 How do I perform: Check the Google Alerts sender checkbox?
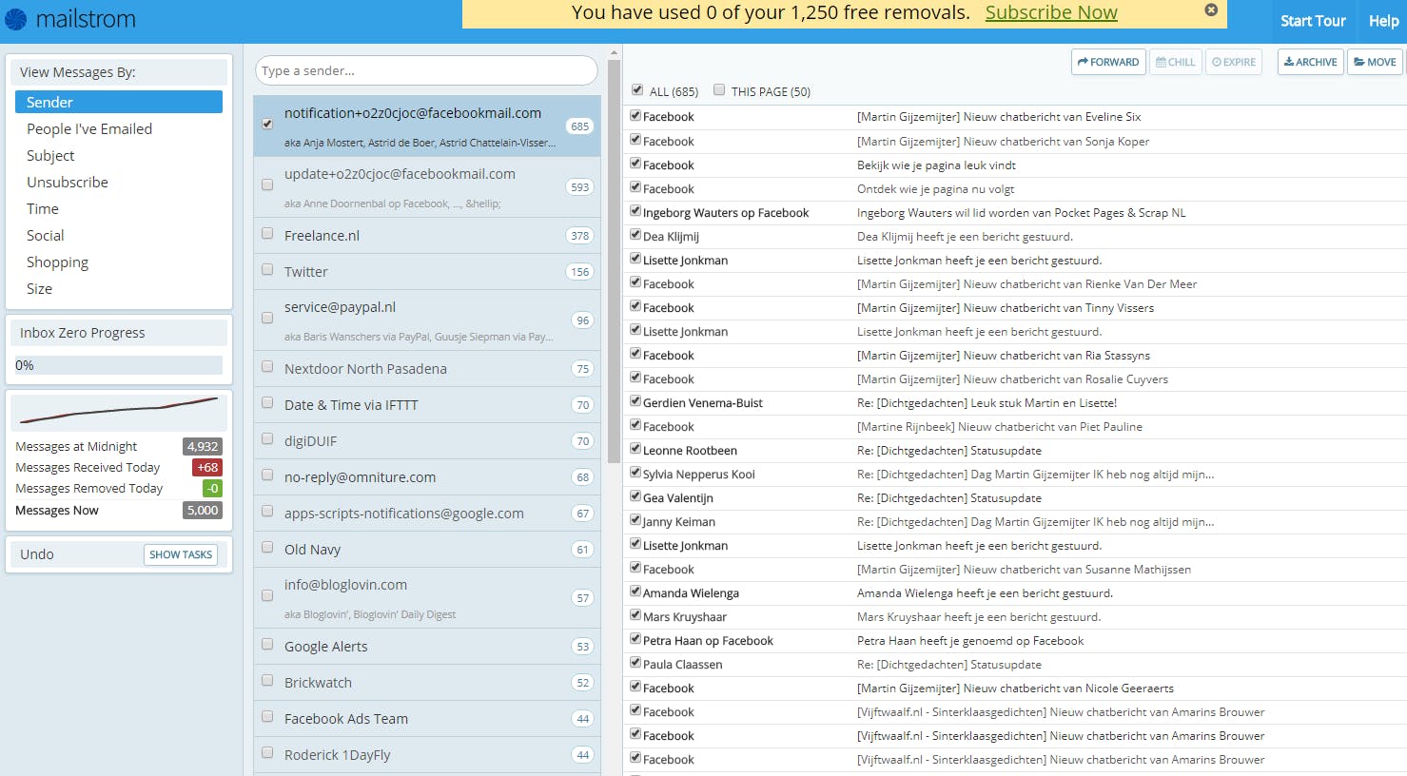coord(267,645)
